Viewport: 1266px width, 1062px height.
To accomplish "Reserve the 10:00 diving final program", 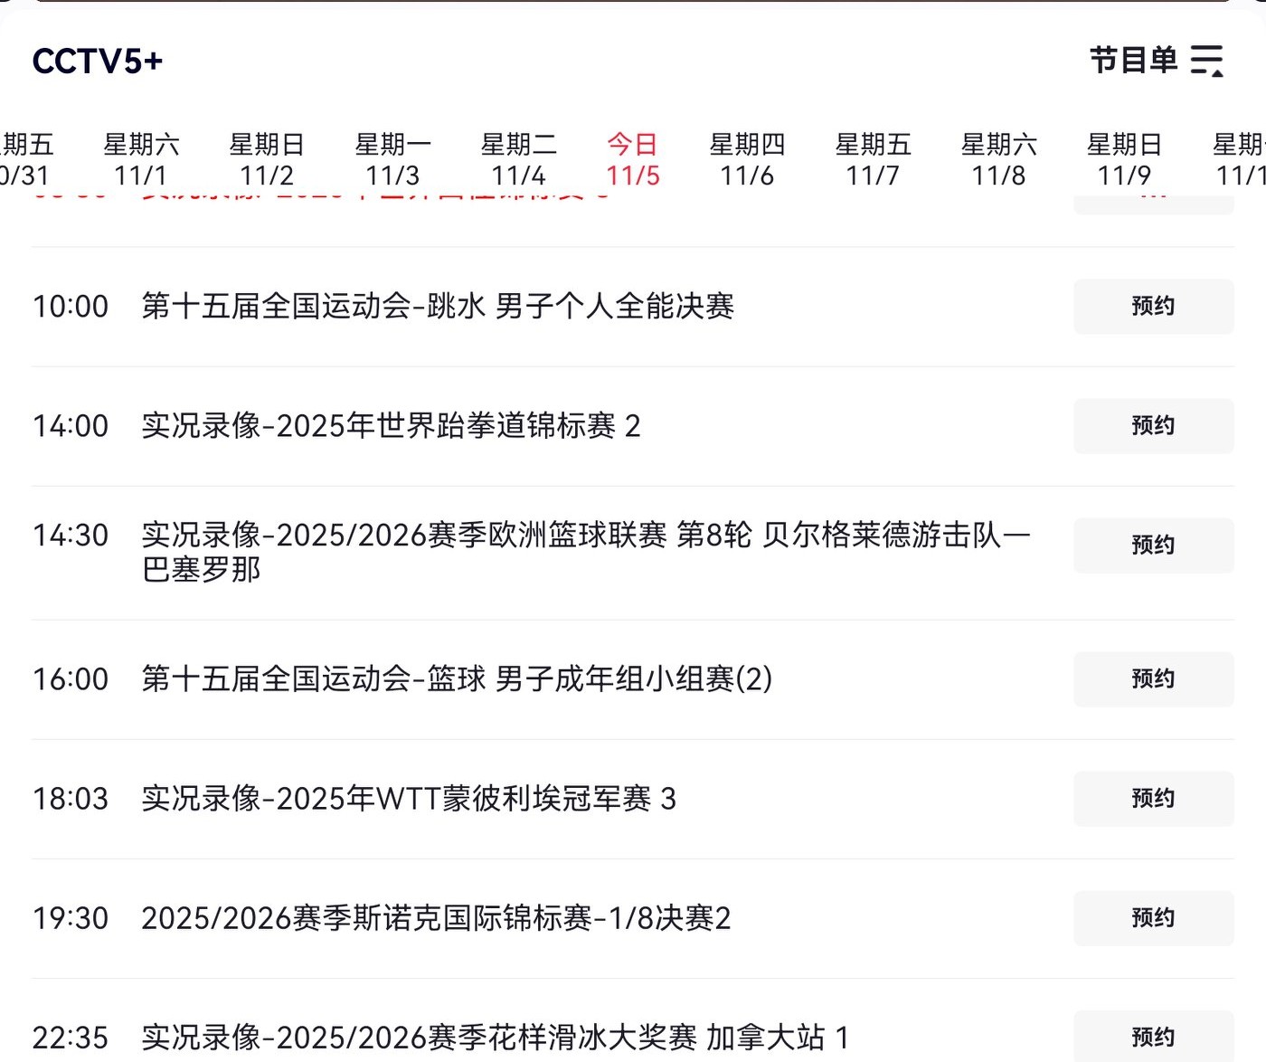I will point(1153,307).
